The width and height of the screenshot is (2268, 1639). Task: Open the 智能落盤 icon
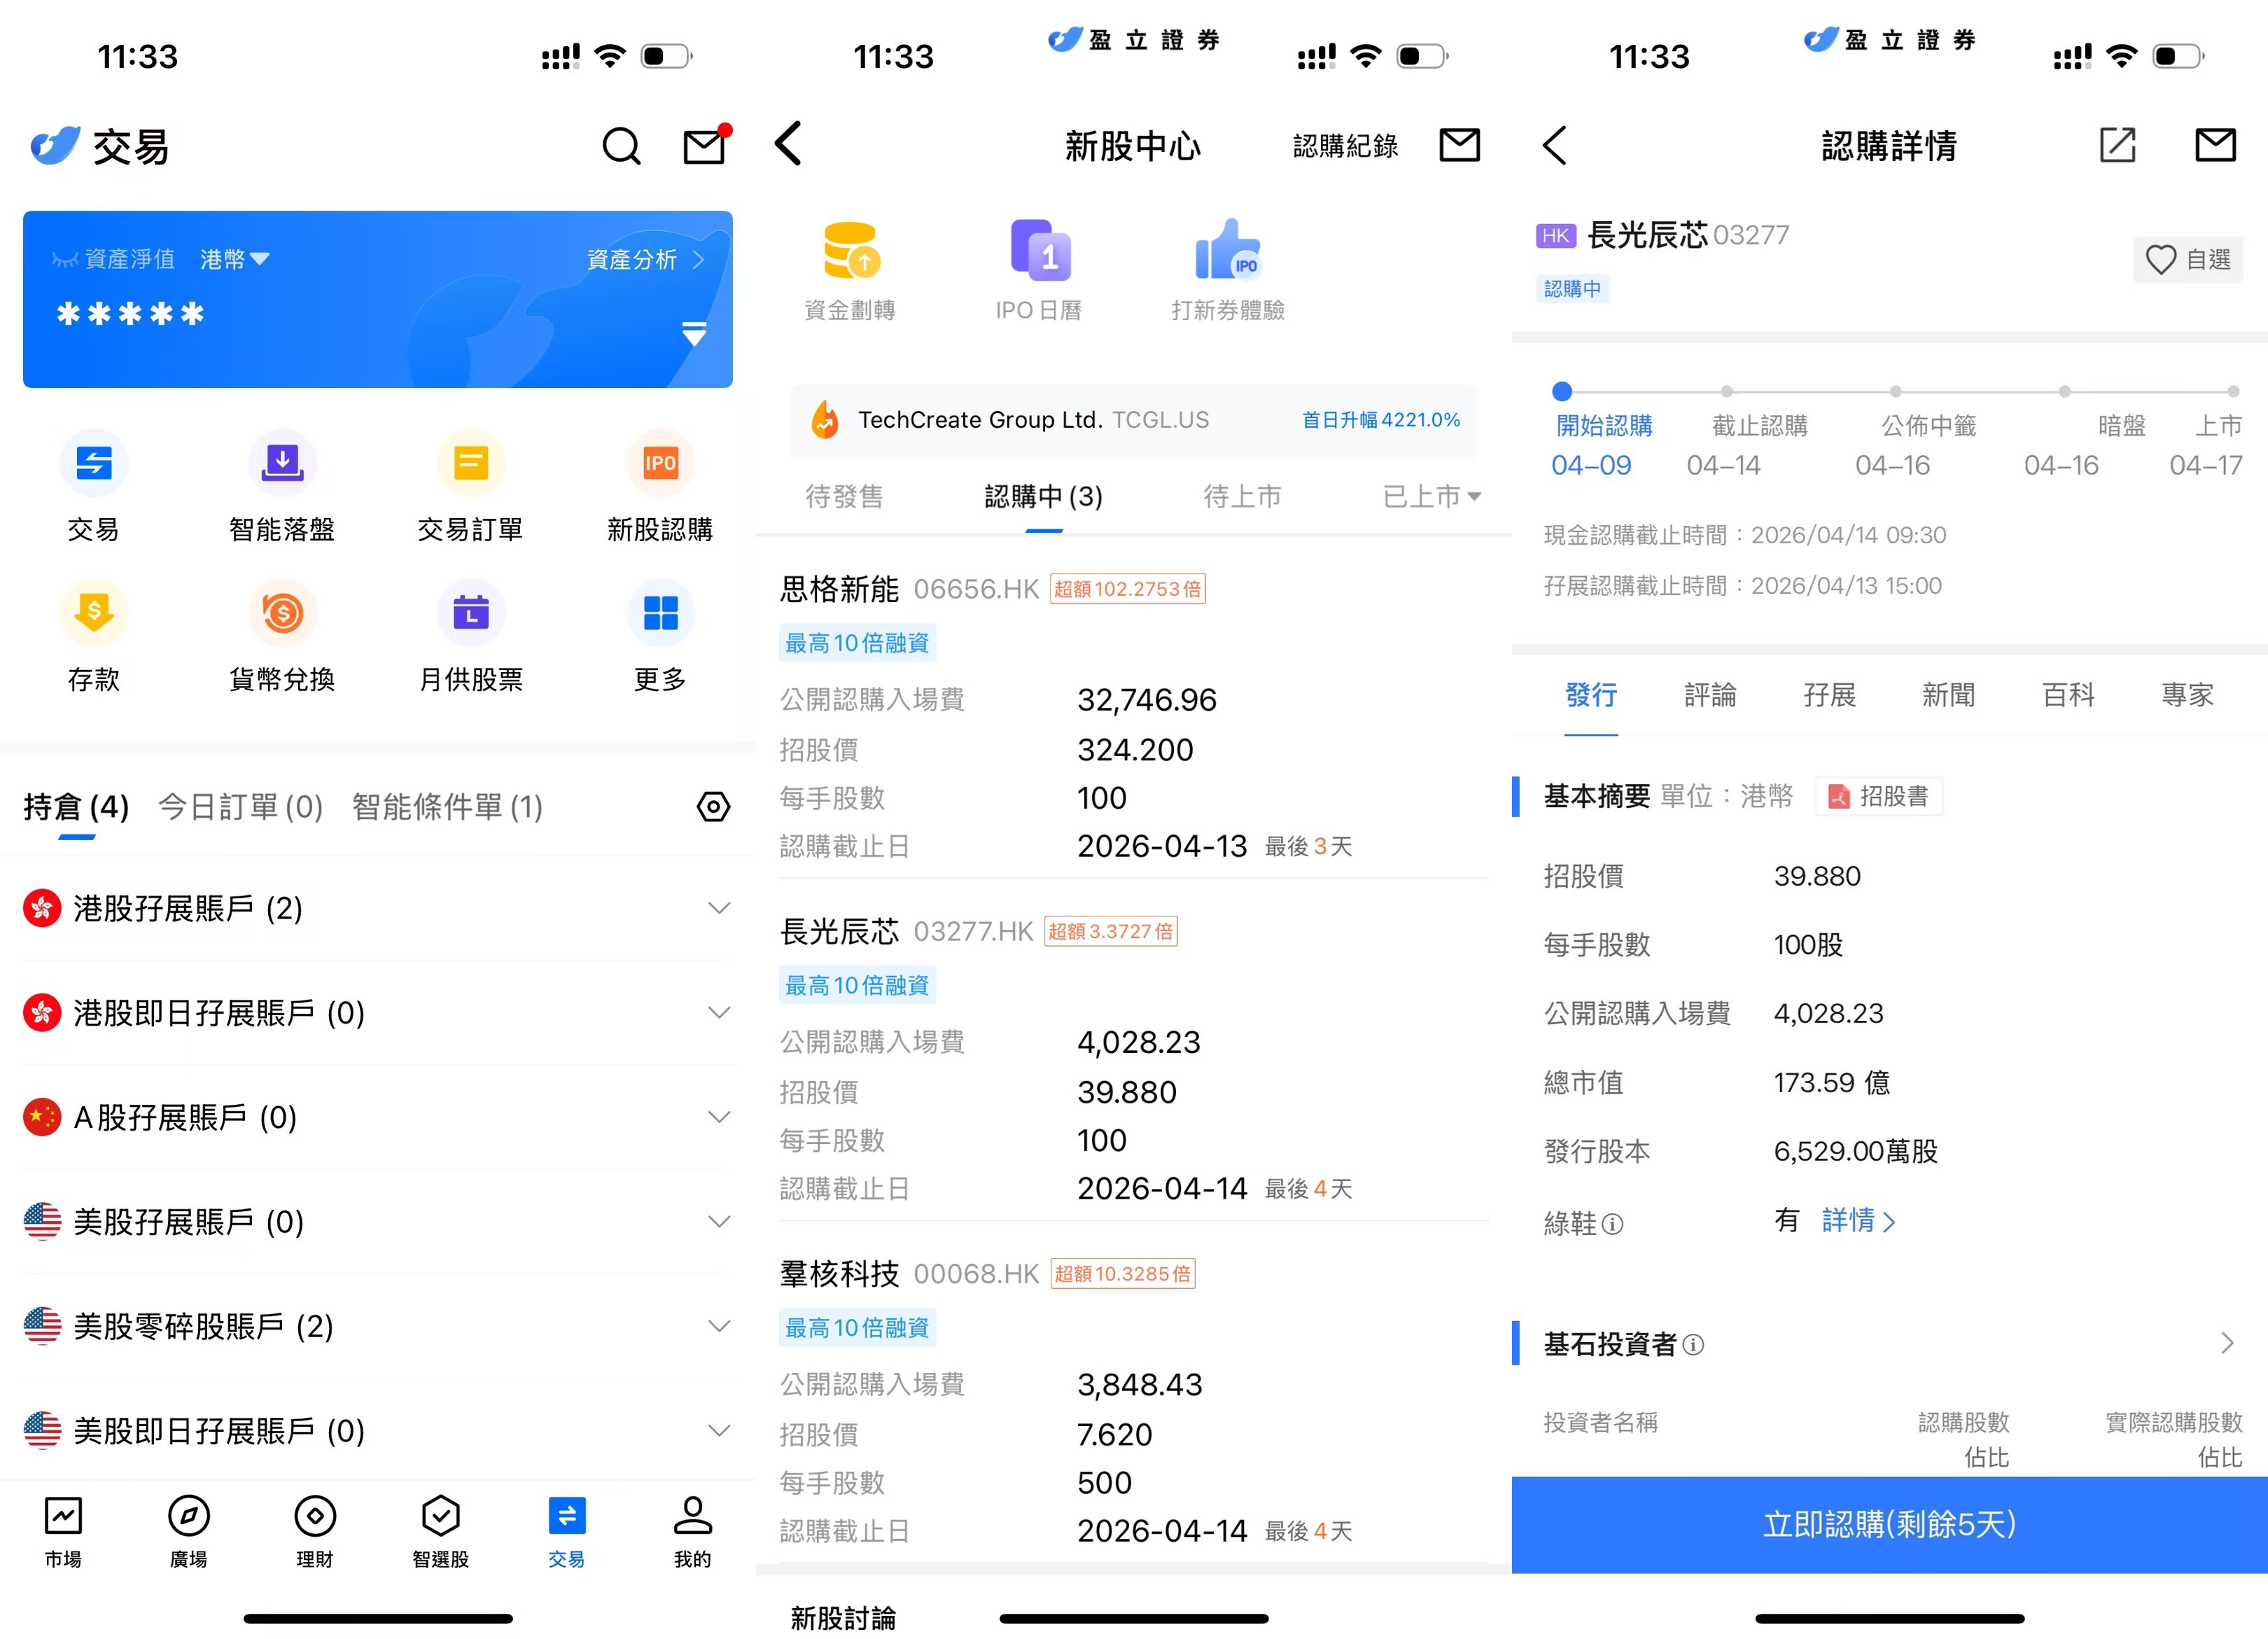tap(282, 463)
